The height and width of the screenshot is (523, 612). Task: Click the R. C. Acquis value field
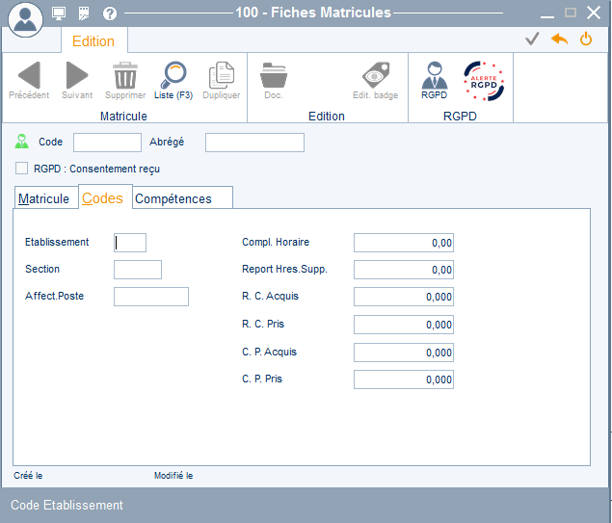pos(404,297)
